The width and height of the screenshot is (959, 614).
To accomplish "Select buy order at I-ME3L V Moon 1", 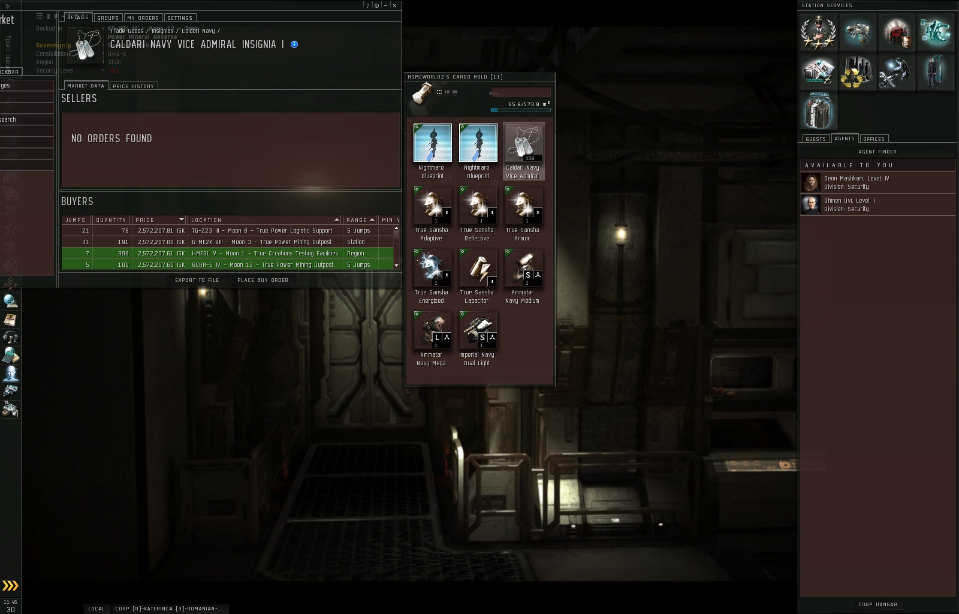I will [227, 254].
